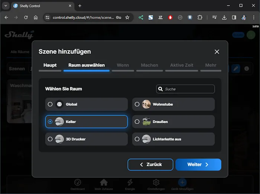The image size is (260, 194).
Task: Reload the page in the browser
Action: click(x=26, y=17)
